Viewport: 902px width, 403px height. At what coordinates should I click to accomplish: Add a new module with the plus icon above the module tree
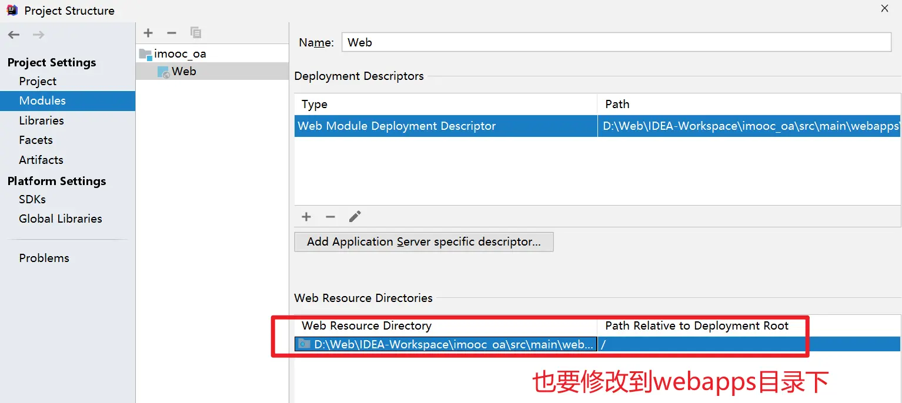[x=148, y=33]
